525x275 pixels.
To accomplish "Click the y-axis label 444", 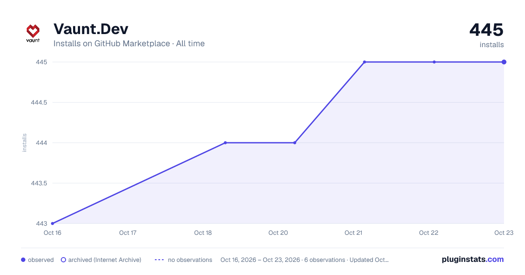I will [42, 143].
